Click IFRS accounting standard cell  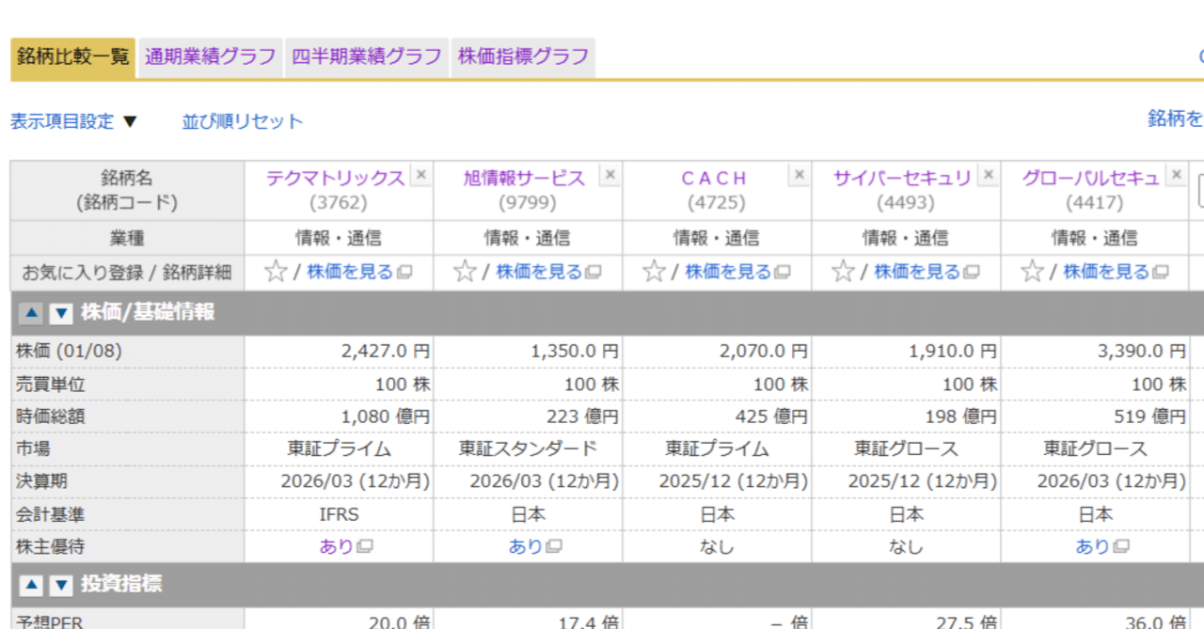coord(339,514)
